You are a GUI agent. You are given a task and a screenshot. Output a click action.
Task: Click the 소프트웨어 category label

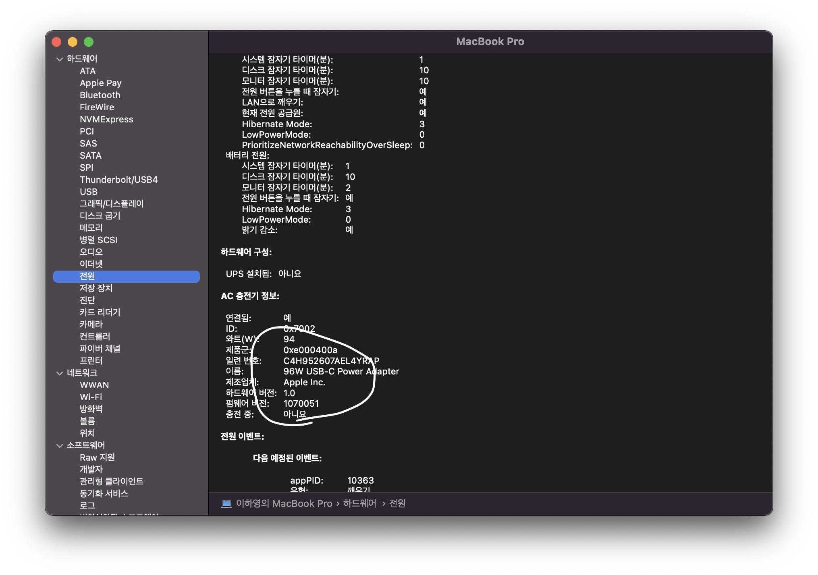coord(86,445)
